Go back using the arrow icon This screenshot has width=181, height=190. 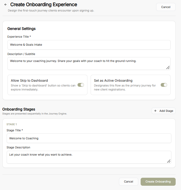[6, 5]
